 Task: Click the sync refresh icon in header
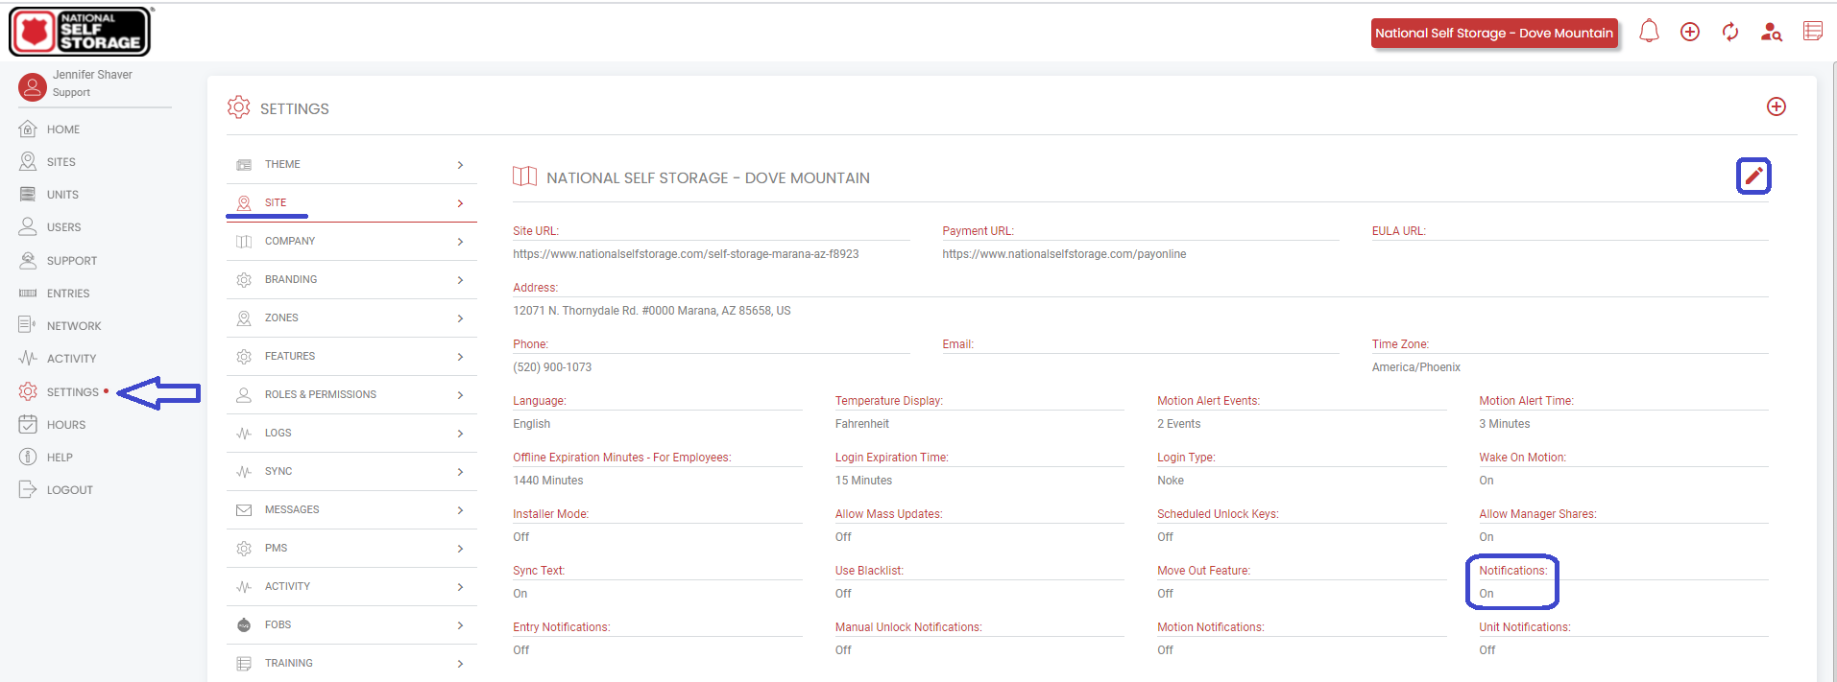[x=1730, y=32]
